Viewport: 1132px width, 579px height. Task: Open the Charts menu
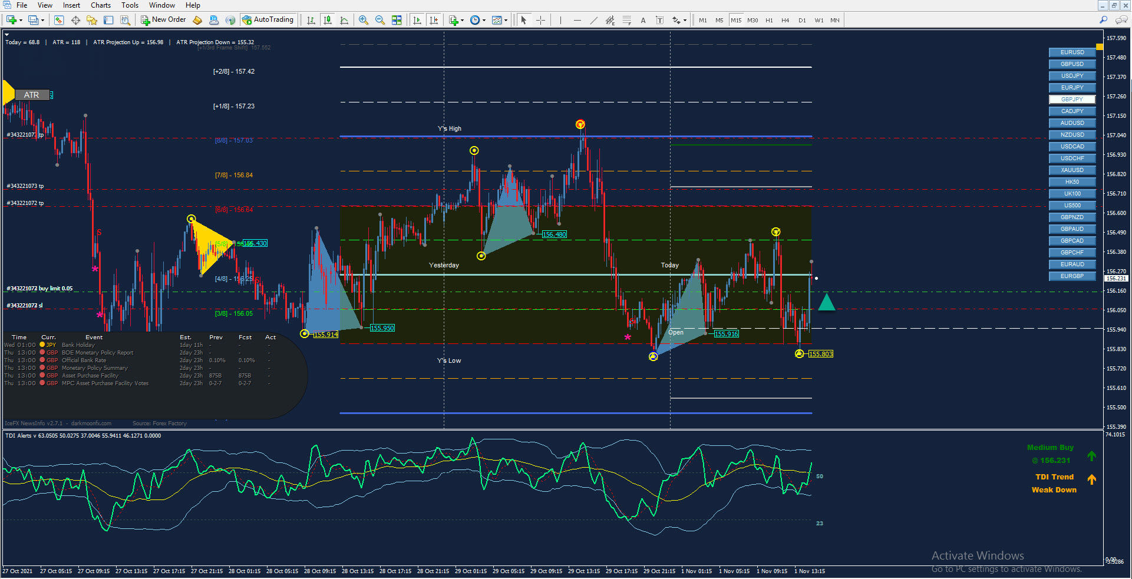(x=100, y=5)
